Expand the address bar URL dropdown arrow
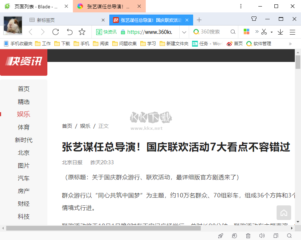 (x=184, y=32)
